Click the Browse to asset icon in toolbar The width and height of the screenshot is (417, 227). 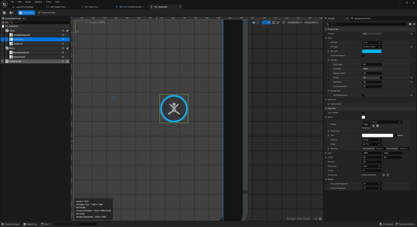[11, 13]
